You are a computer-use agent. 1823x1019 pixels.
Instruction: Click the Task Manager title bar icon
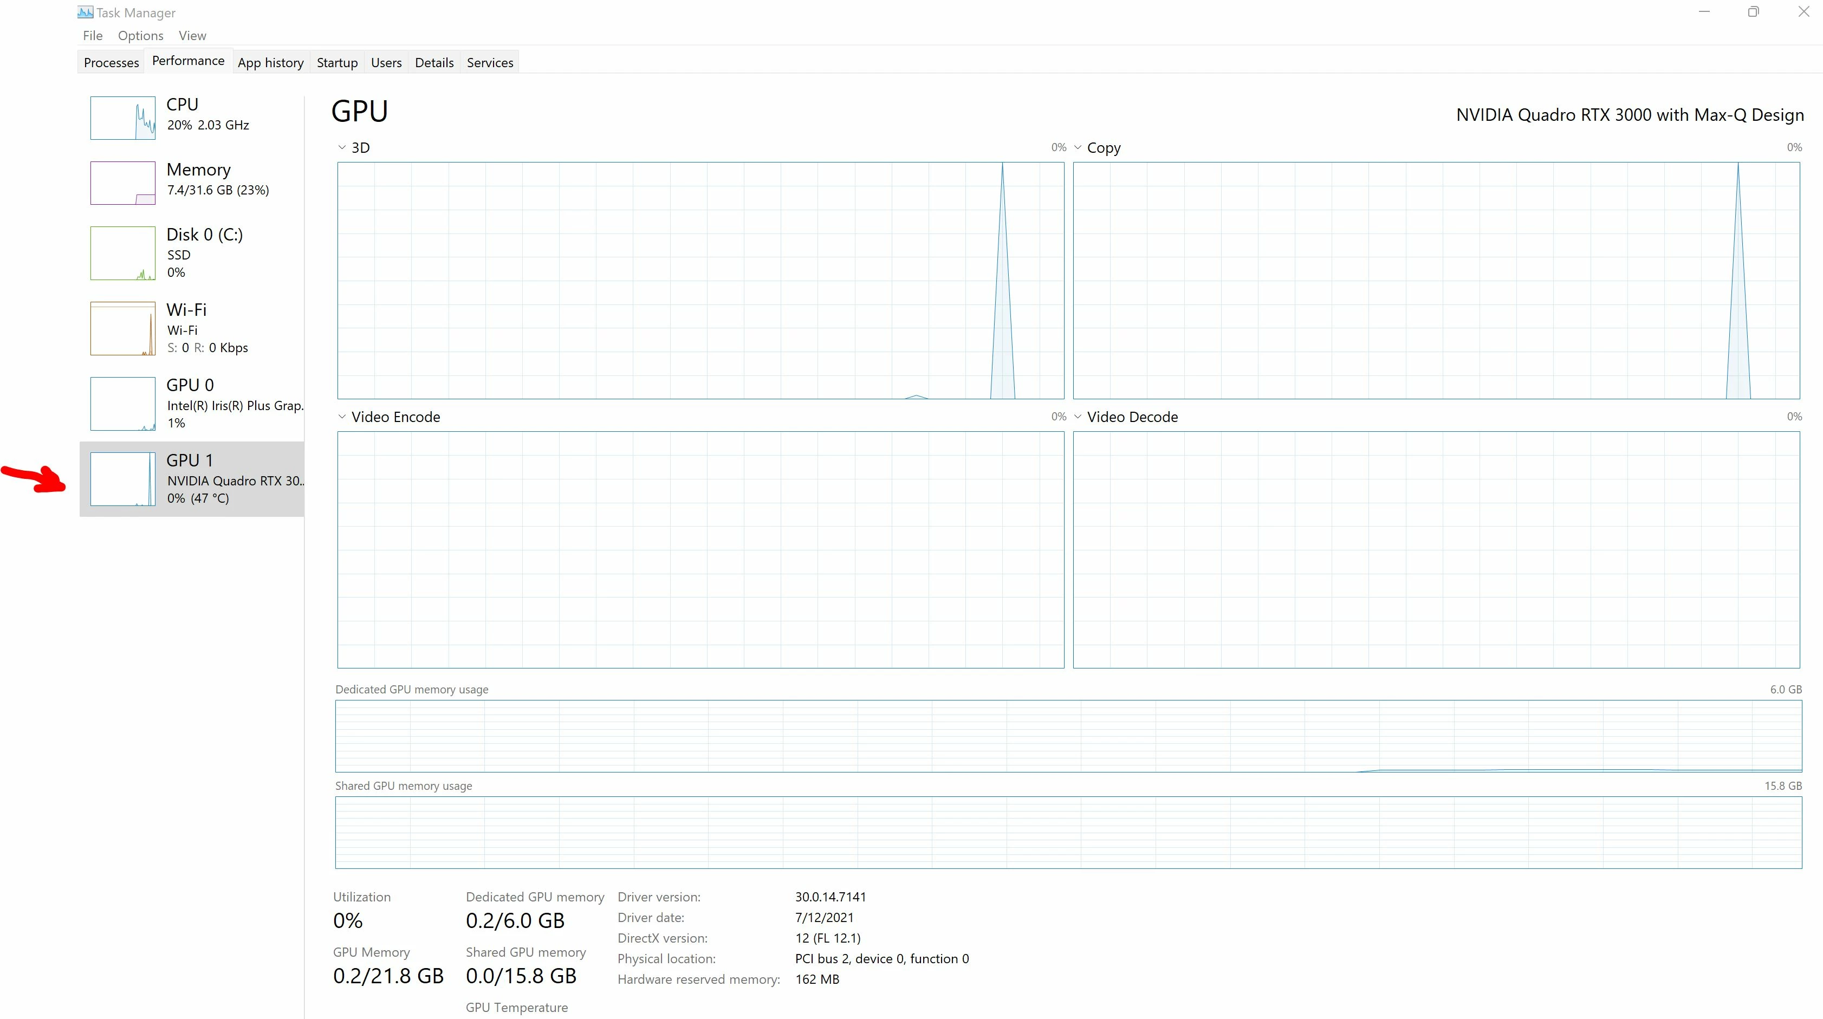coord(85,12)
